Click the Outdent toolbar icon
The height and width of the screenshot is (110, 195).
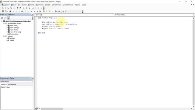20,8
